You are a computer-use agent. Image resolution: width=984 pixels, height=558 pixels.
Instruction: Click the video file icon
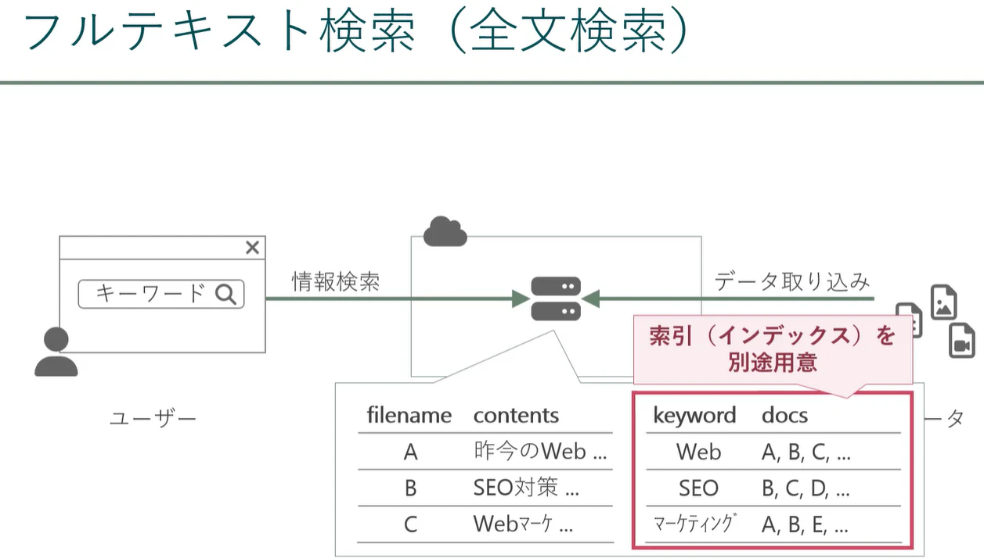(961, 341)
